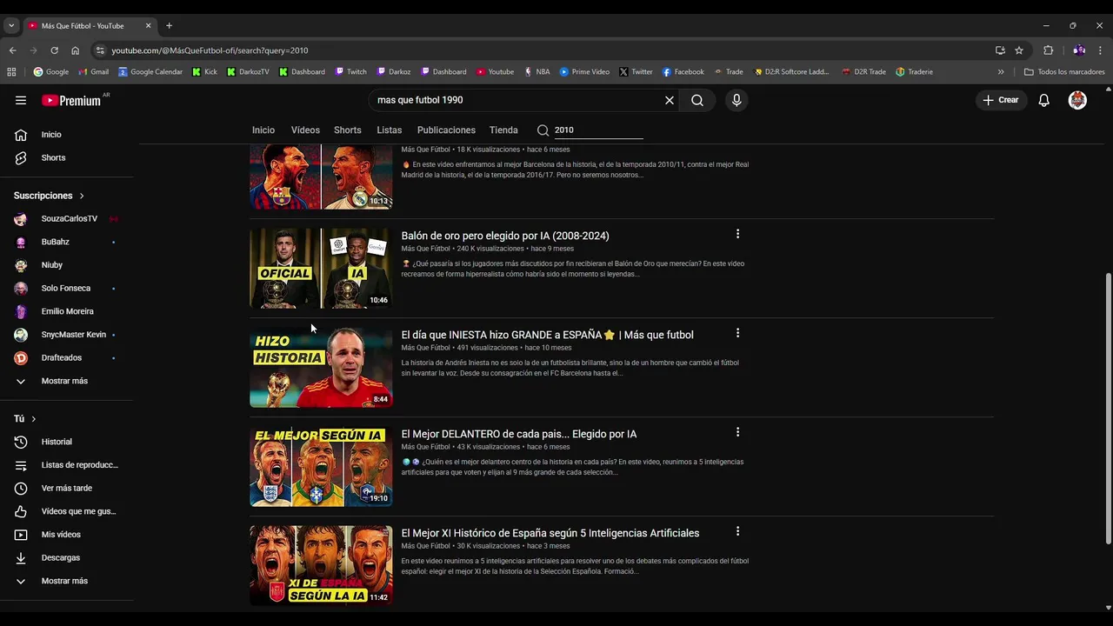
Task: Reload the page
Action: tap(54, 50)
